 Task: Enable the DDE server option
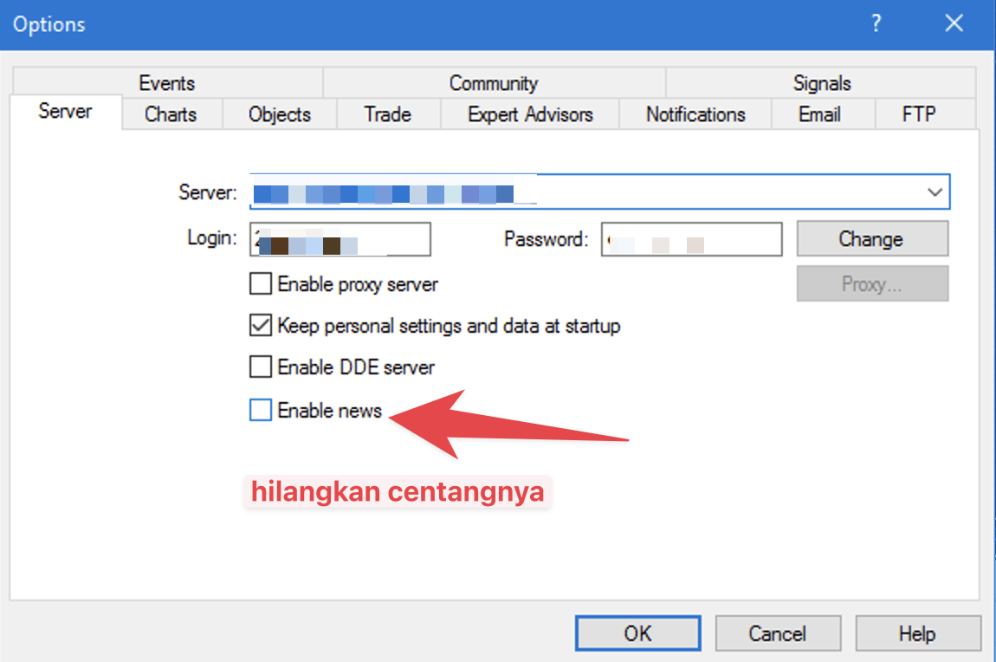pos(260,367)
